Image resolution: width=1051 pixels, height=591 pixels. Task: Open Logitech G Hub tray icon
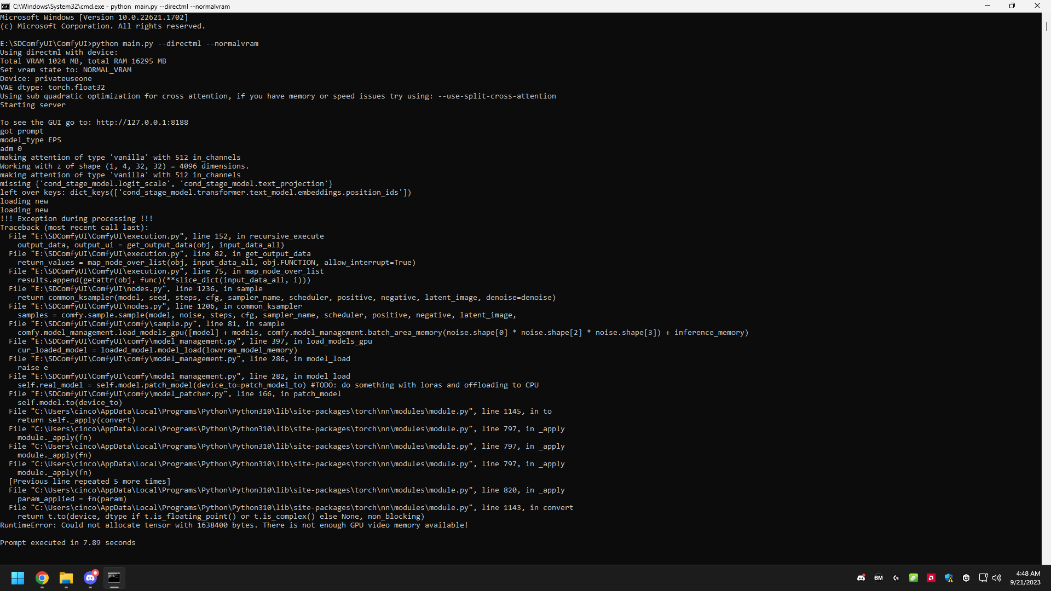click(x=896, y=578)
